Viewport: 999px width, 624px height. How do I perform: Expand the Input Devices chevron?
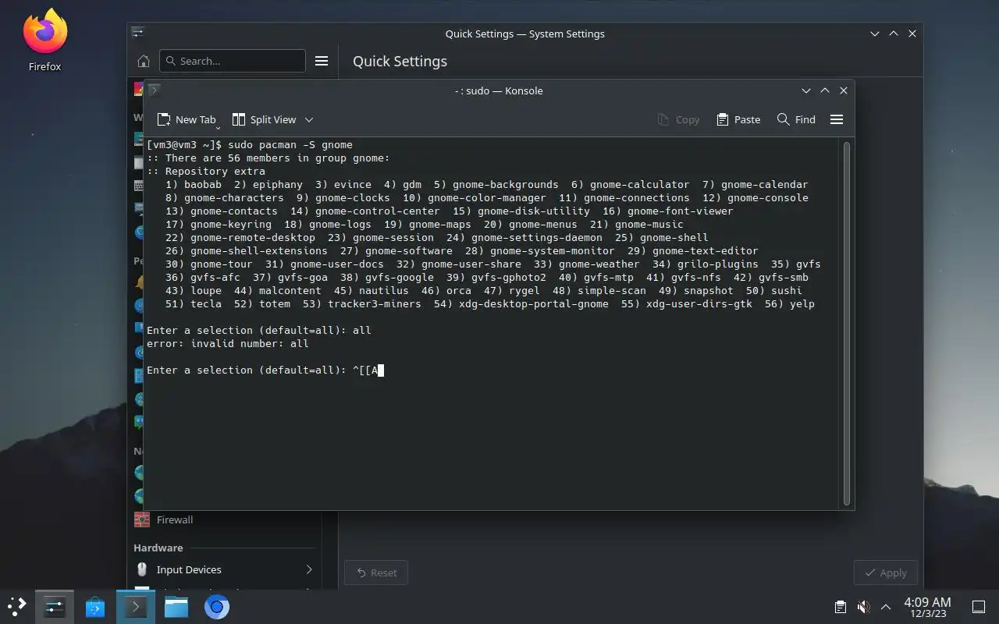(x=309, y=569)
